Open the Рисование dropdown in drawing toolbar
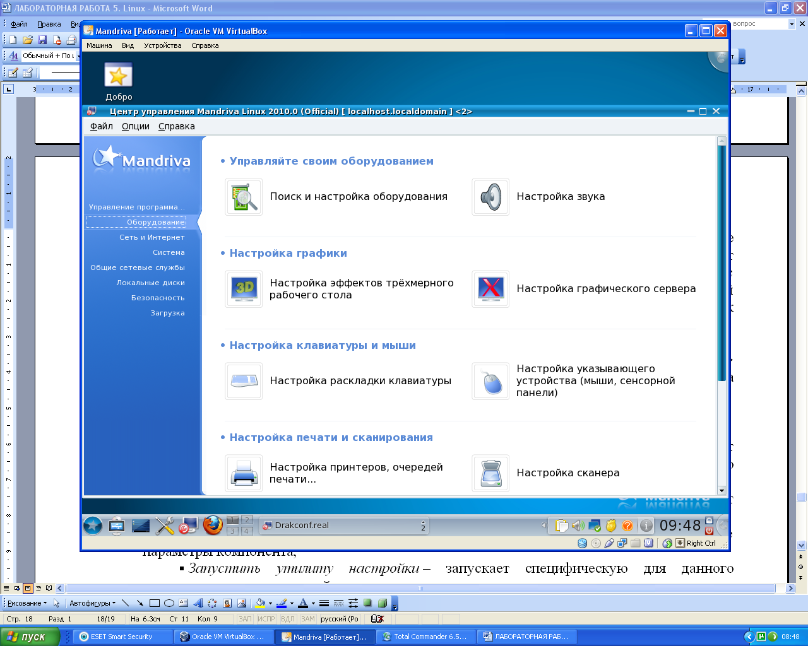The width and height of the screenshot is (808, 646). 27,603
